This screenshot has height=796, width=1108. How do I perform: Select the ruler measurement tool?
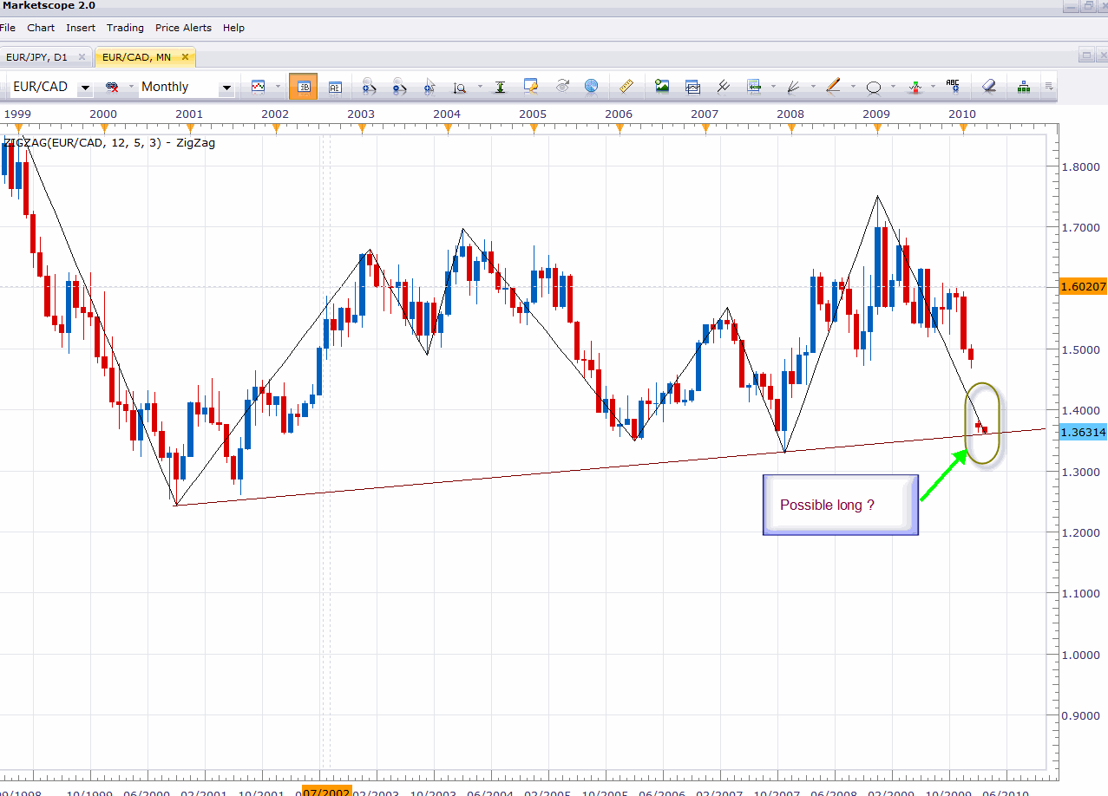point(626,87)
